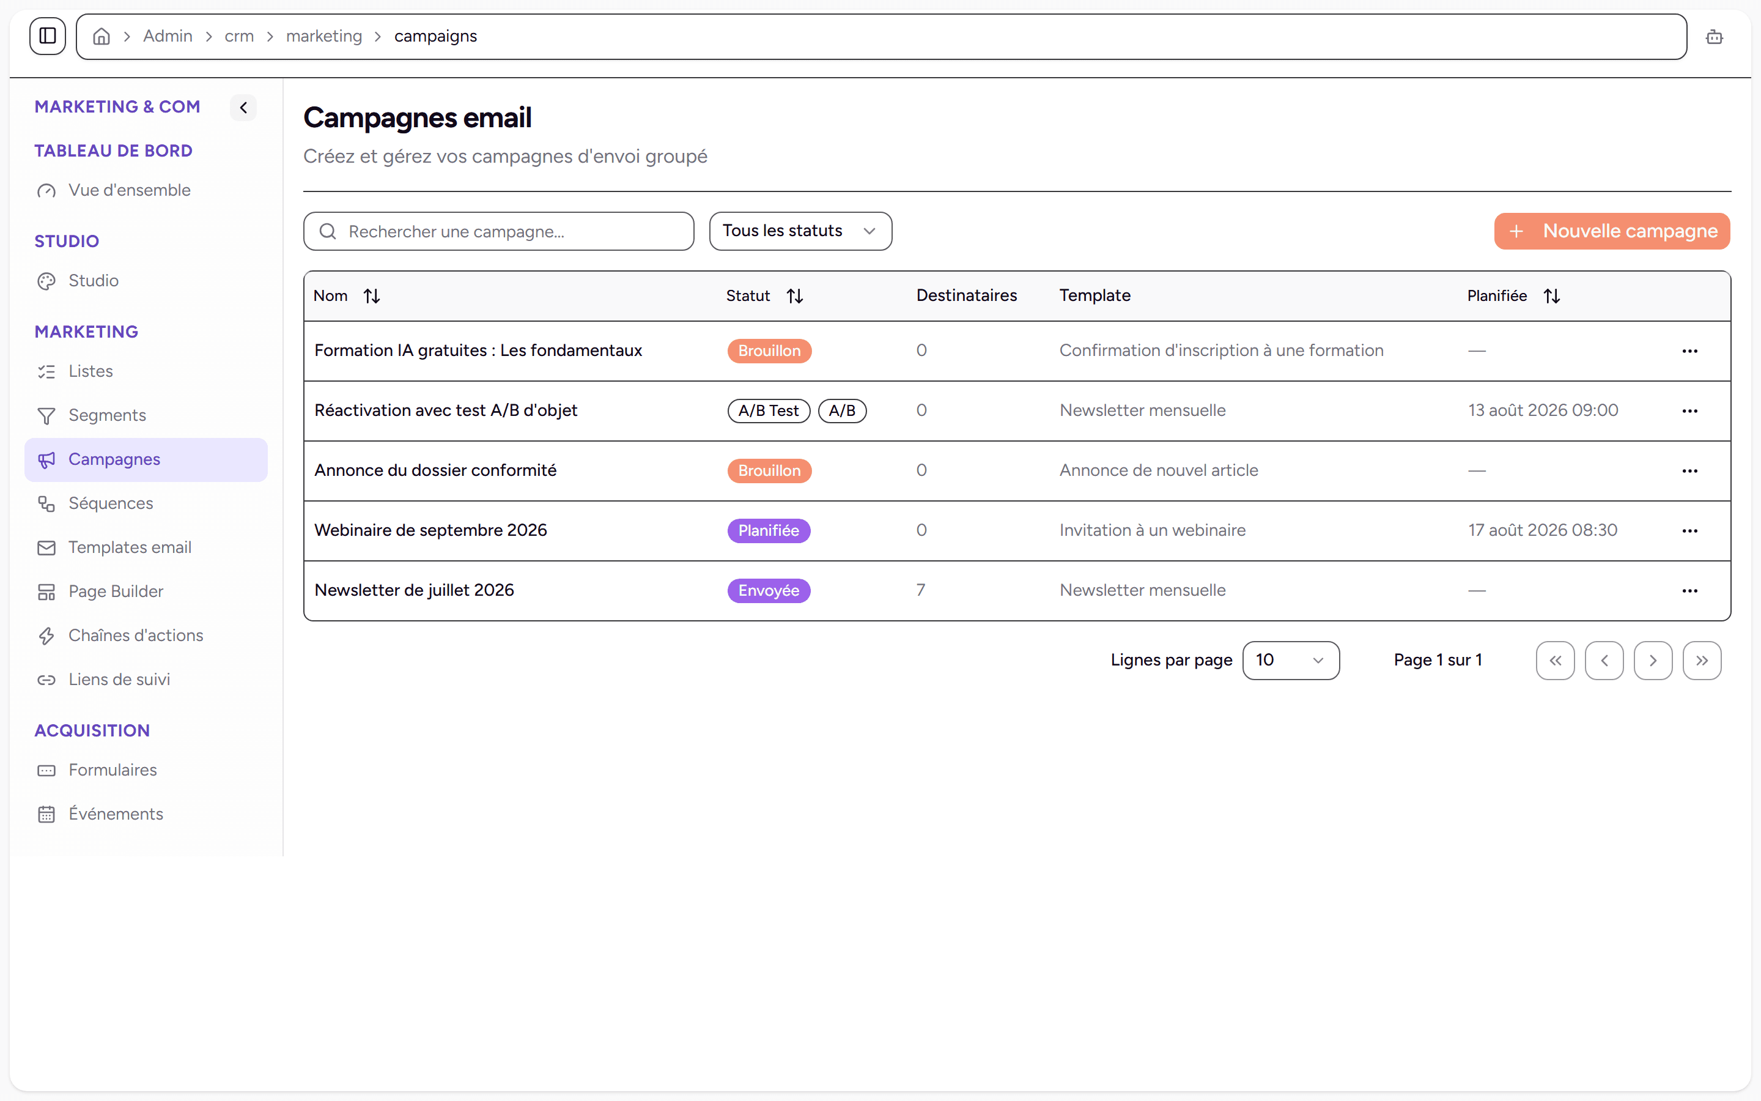Go to the home breadcrumb icon
Image resolution: width=1761 pixels, height=1101 pixels.
[101, 37]
